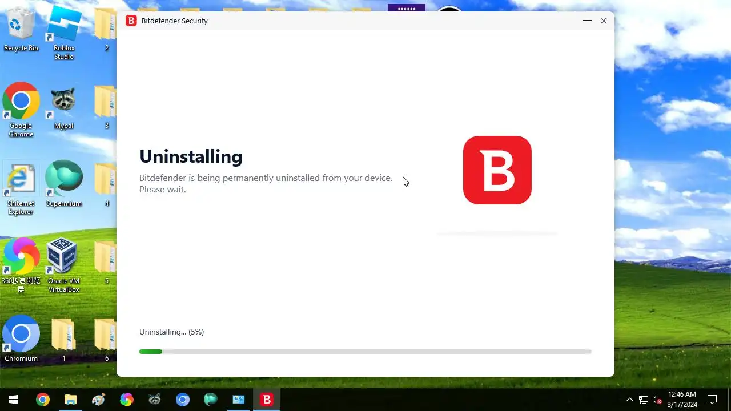Open the taskbar clock and date
This screenshot has width=731, height=411.
[682, 400]
